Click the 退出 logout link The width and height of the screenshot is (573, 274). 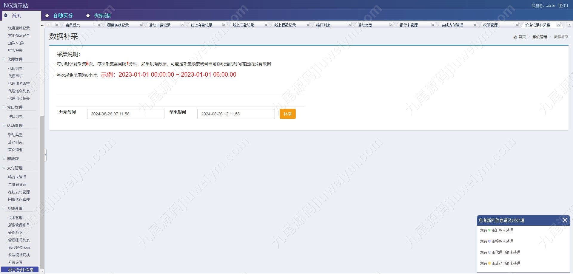563,6
